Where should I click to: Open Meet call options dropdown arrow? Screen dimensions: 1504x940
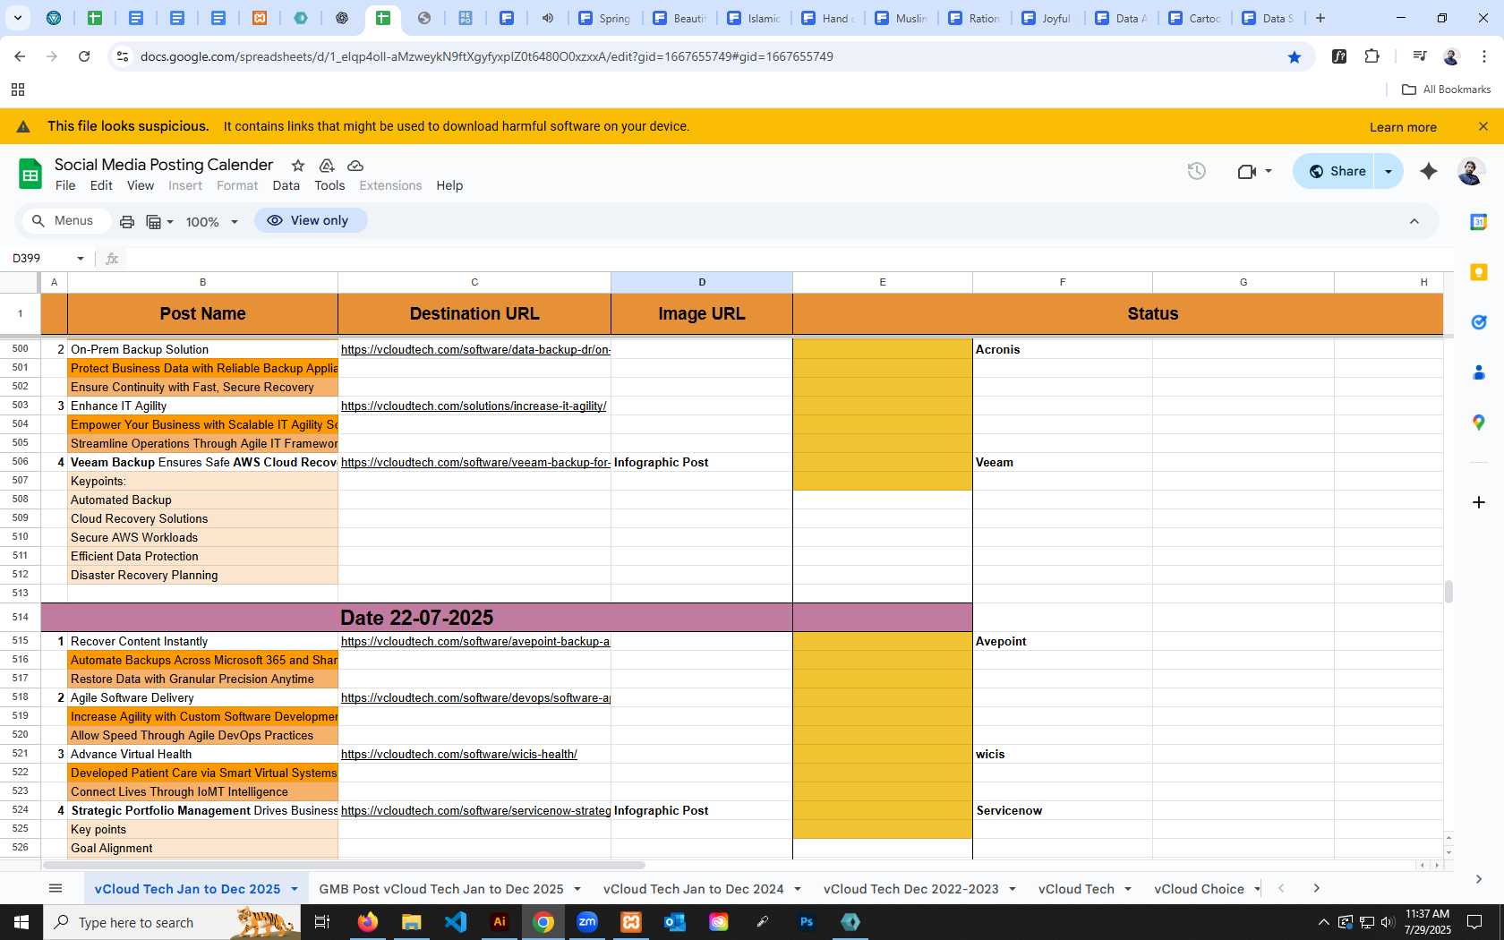[1269, 171]
